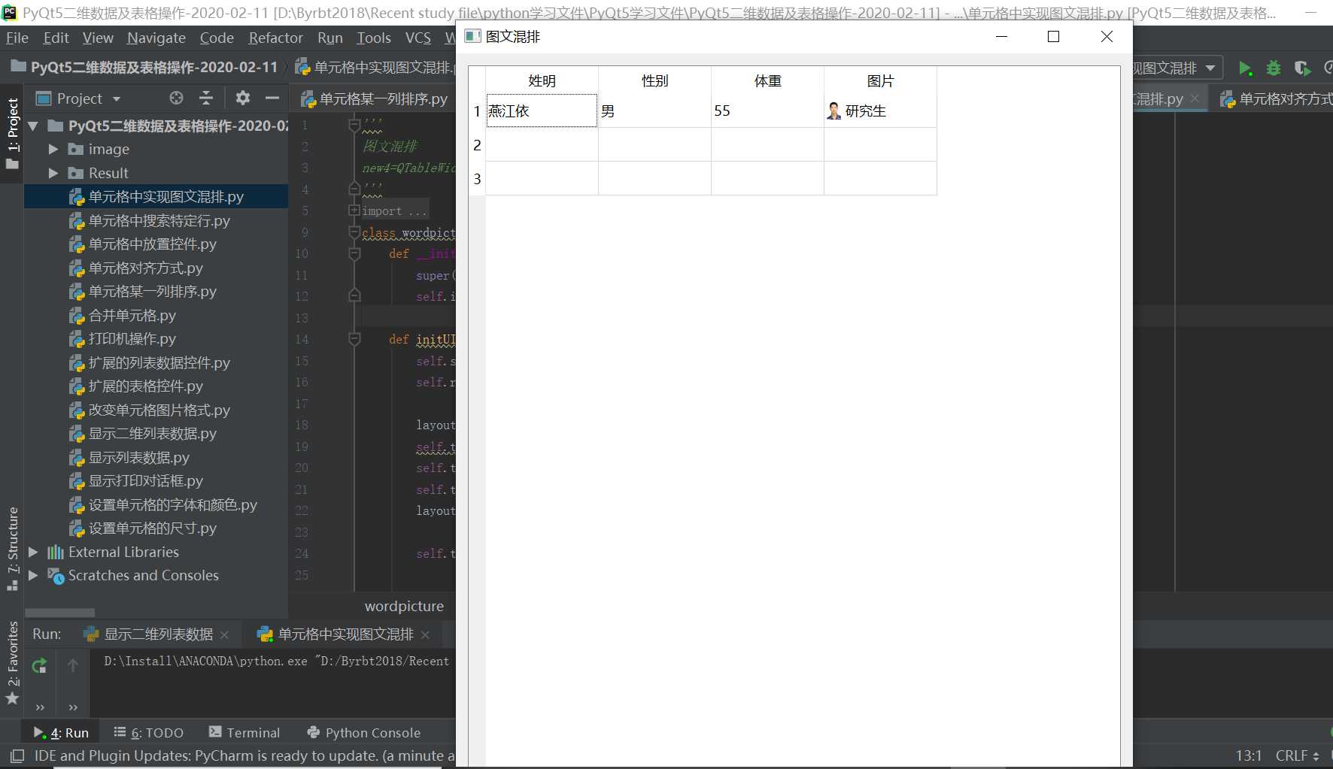The height and width of the screenshot is (769, 1333).
Task: Select 单元格中搜索特定行.py in project tree
Action: pyautogui.click(x=159, y=220)
